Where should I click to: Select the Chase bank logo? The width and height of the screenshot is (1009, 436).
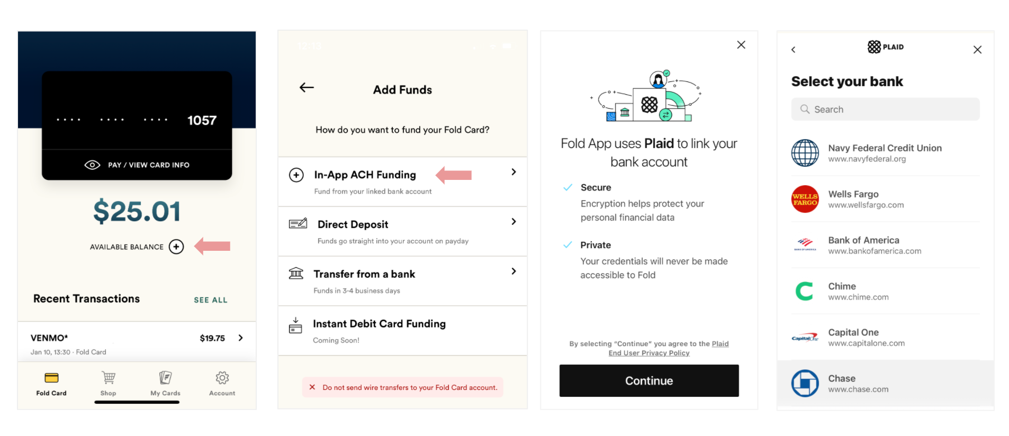point(805,384)
